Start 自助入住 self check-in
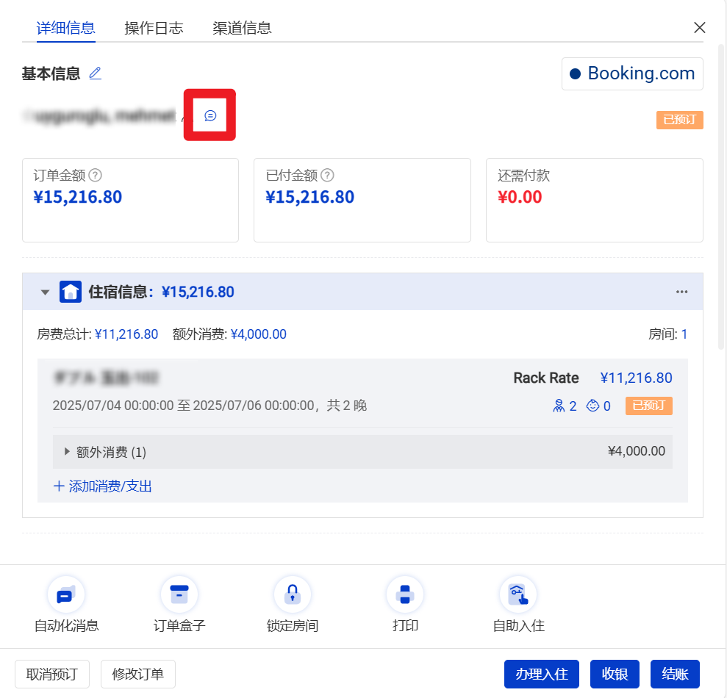The width and height of the screenshot is (727, 698). pyautogui.click(x=518, y=594)
